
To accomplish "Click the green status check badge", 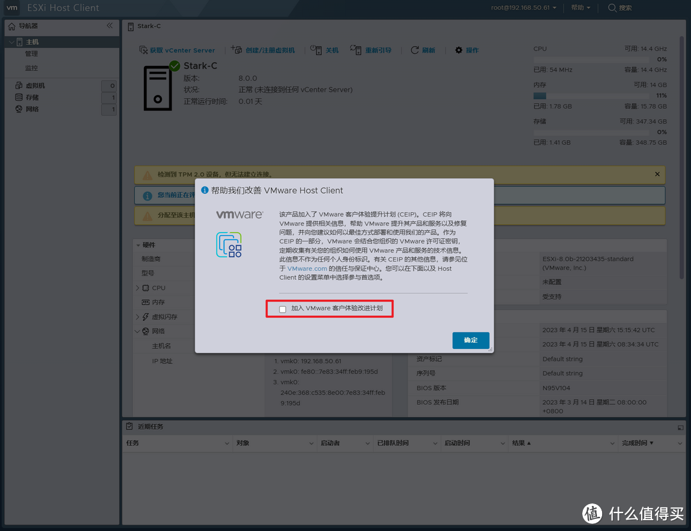I will coord(175,66).
